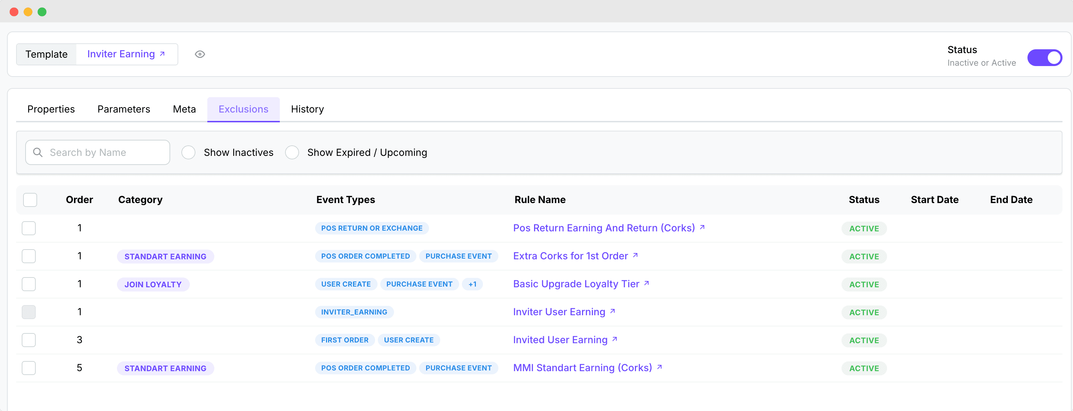
Task: Click the search magnifier icon
Action: (x=38, y=152)
